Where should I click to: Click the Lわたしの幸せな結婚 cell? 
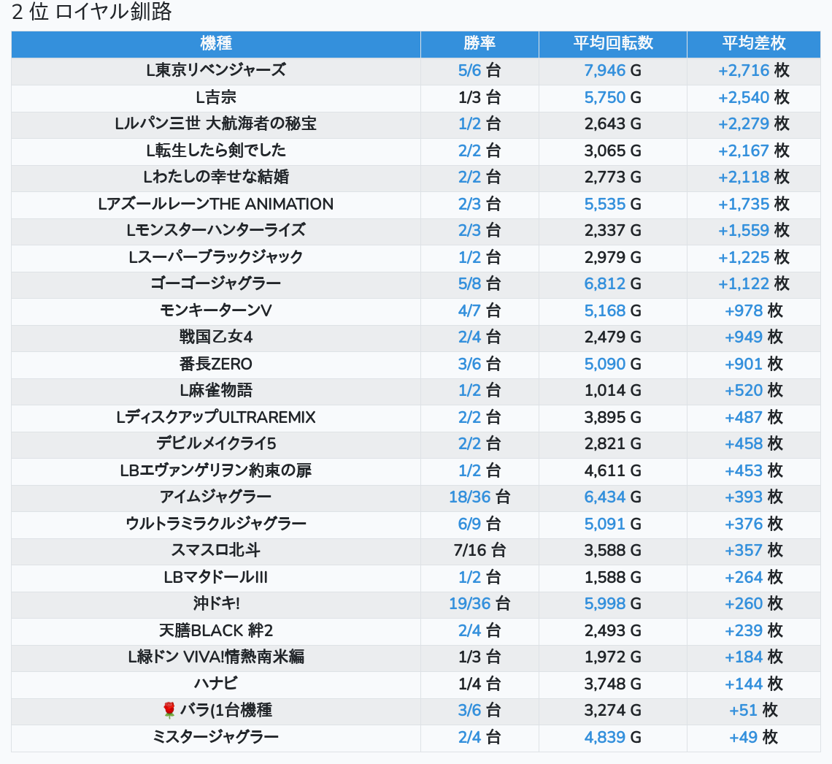pos(216,177)
